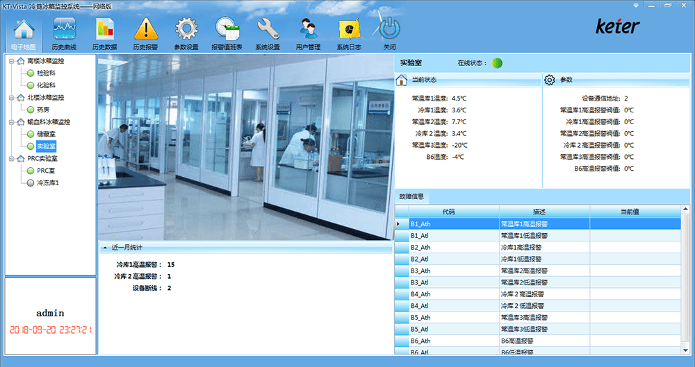Click the fault table vertical scrollbar track
Screen dimensions: 695x367
pyautogui.click(x=685, y=279)
